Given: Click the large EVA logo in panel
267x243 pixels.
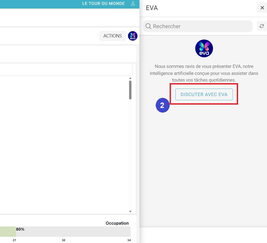Looking at the screenshot, I should [204, 49].
